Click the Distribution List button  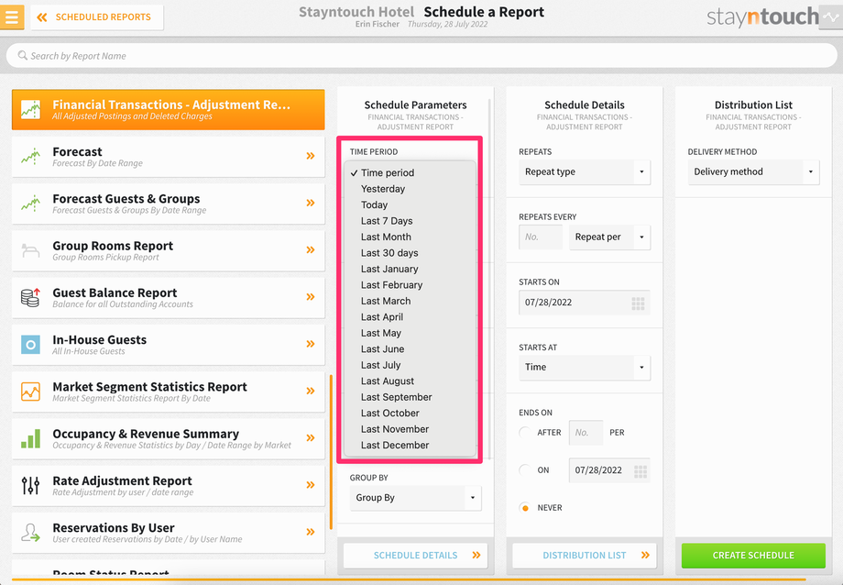(585, 556)
